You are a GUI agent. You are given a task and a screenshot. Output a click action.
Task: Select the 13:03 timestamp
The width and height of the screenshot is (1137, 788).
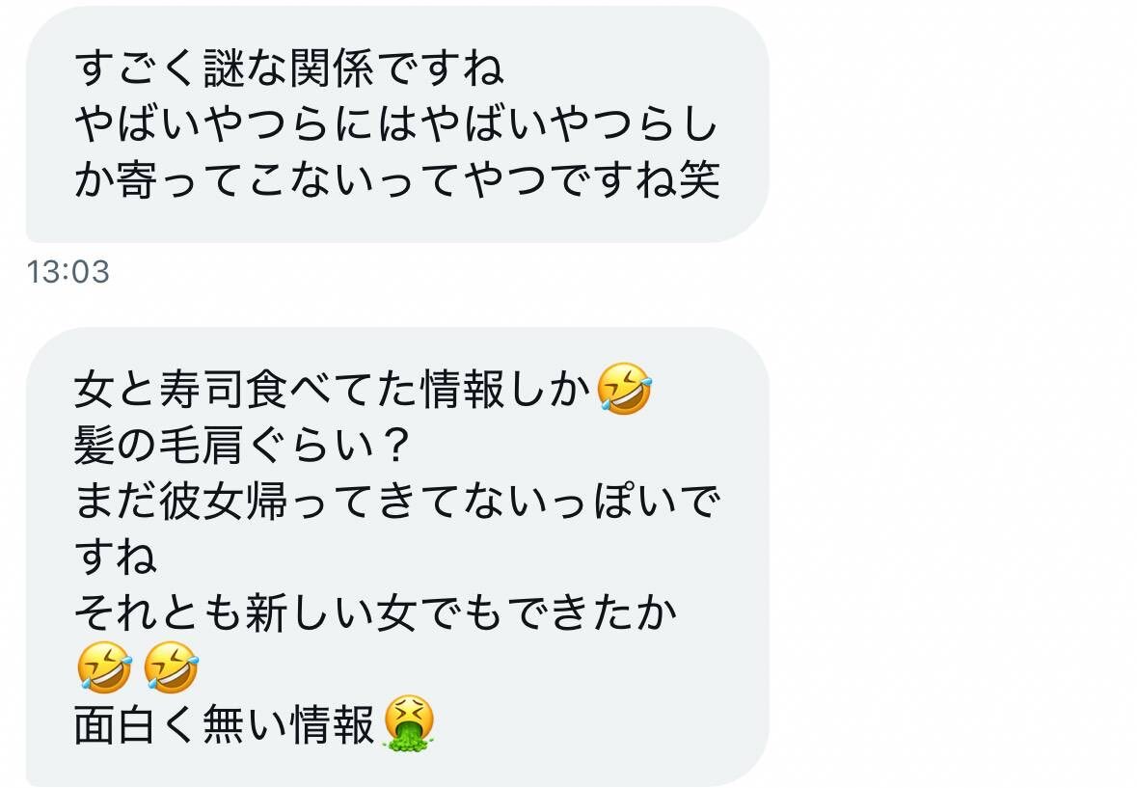pyautogui.click(x=68, y=272)
